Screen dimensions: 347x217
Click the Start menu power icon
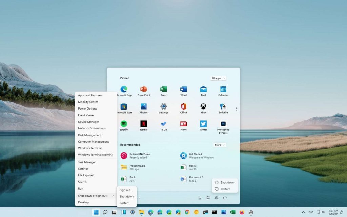click(225, 198)
